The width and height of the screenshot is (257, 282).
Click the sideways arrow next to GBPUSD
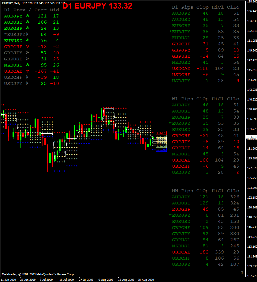[x=27, y=59]
